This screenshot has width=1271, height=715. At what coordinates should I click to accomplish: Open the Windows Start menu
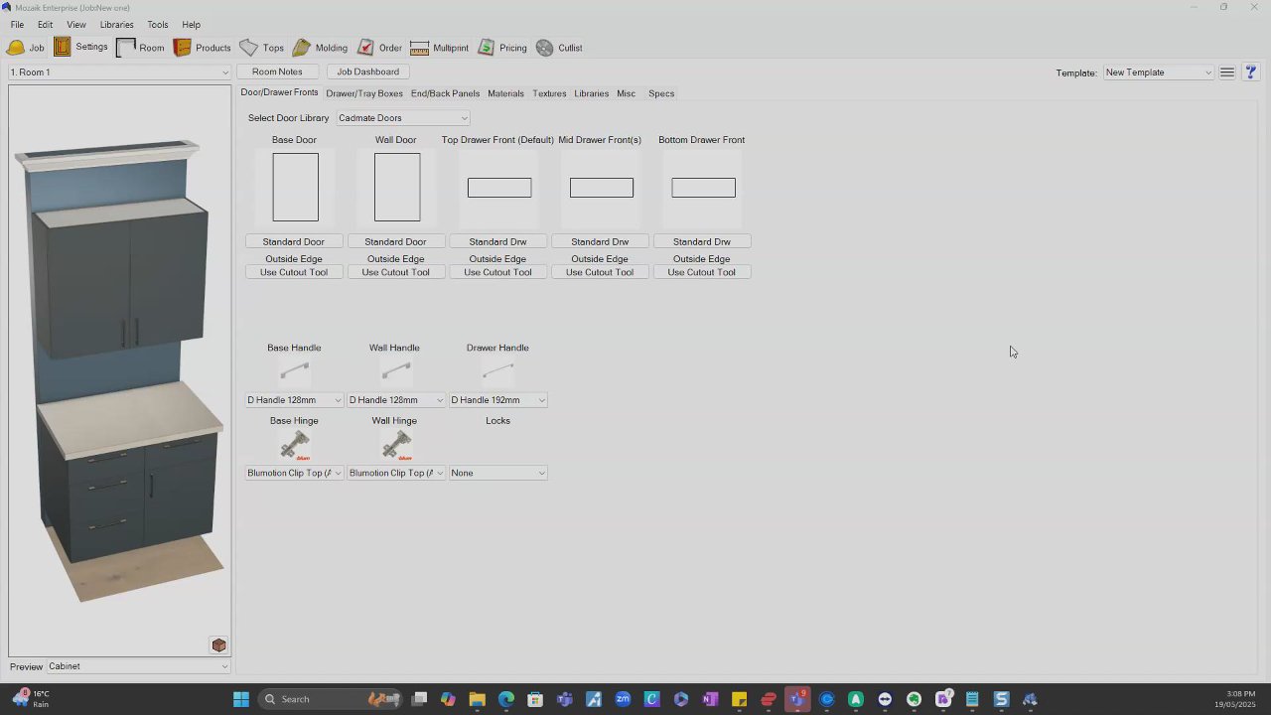point(241,699)
